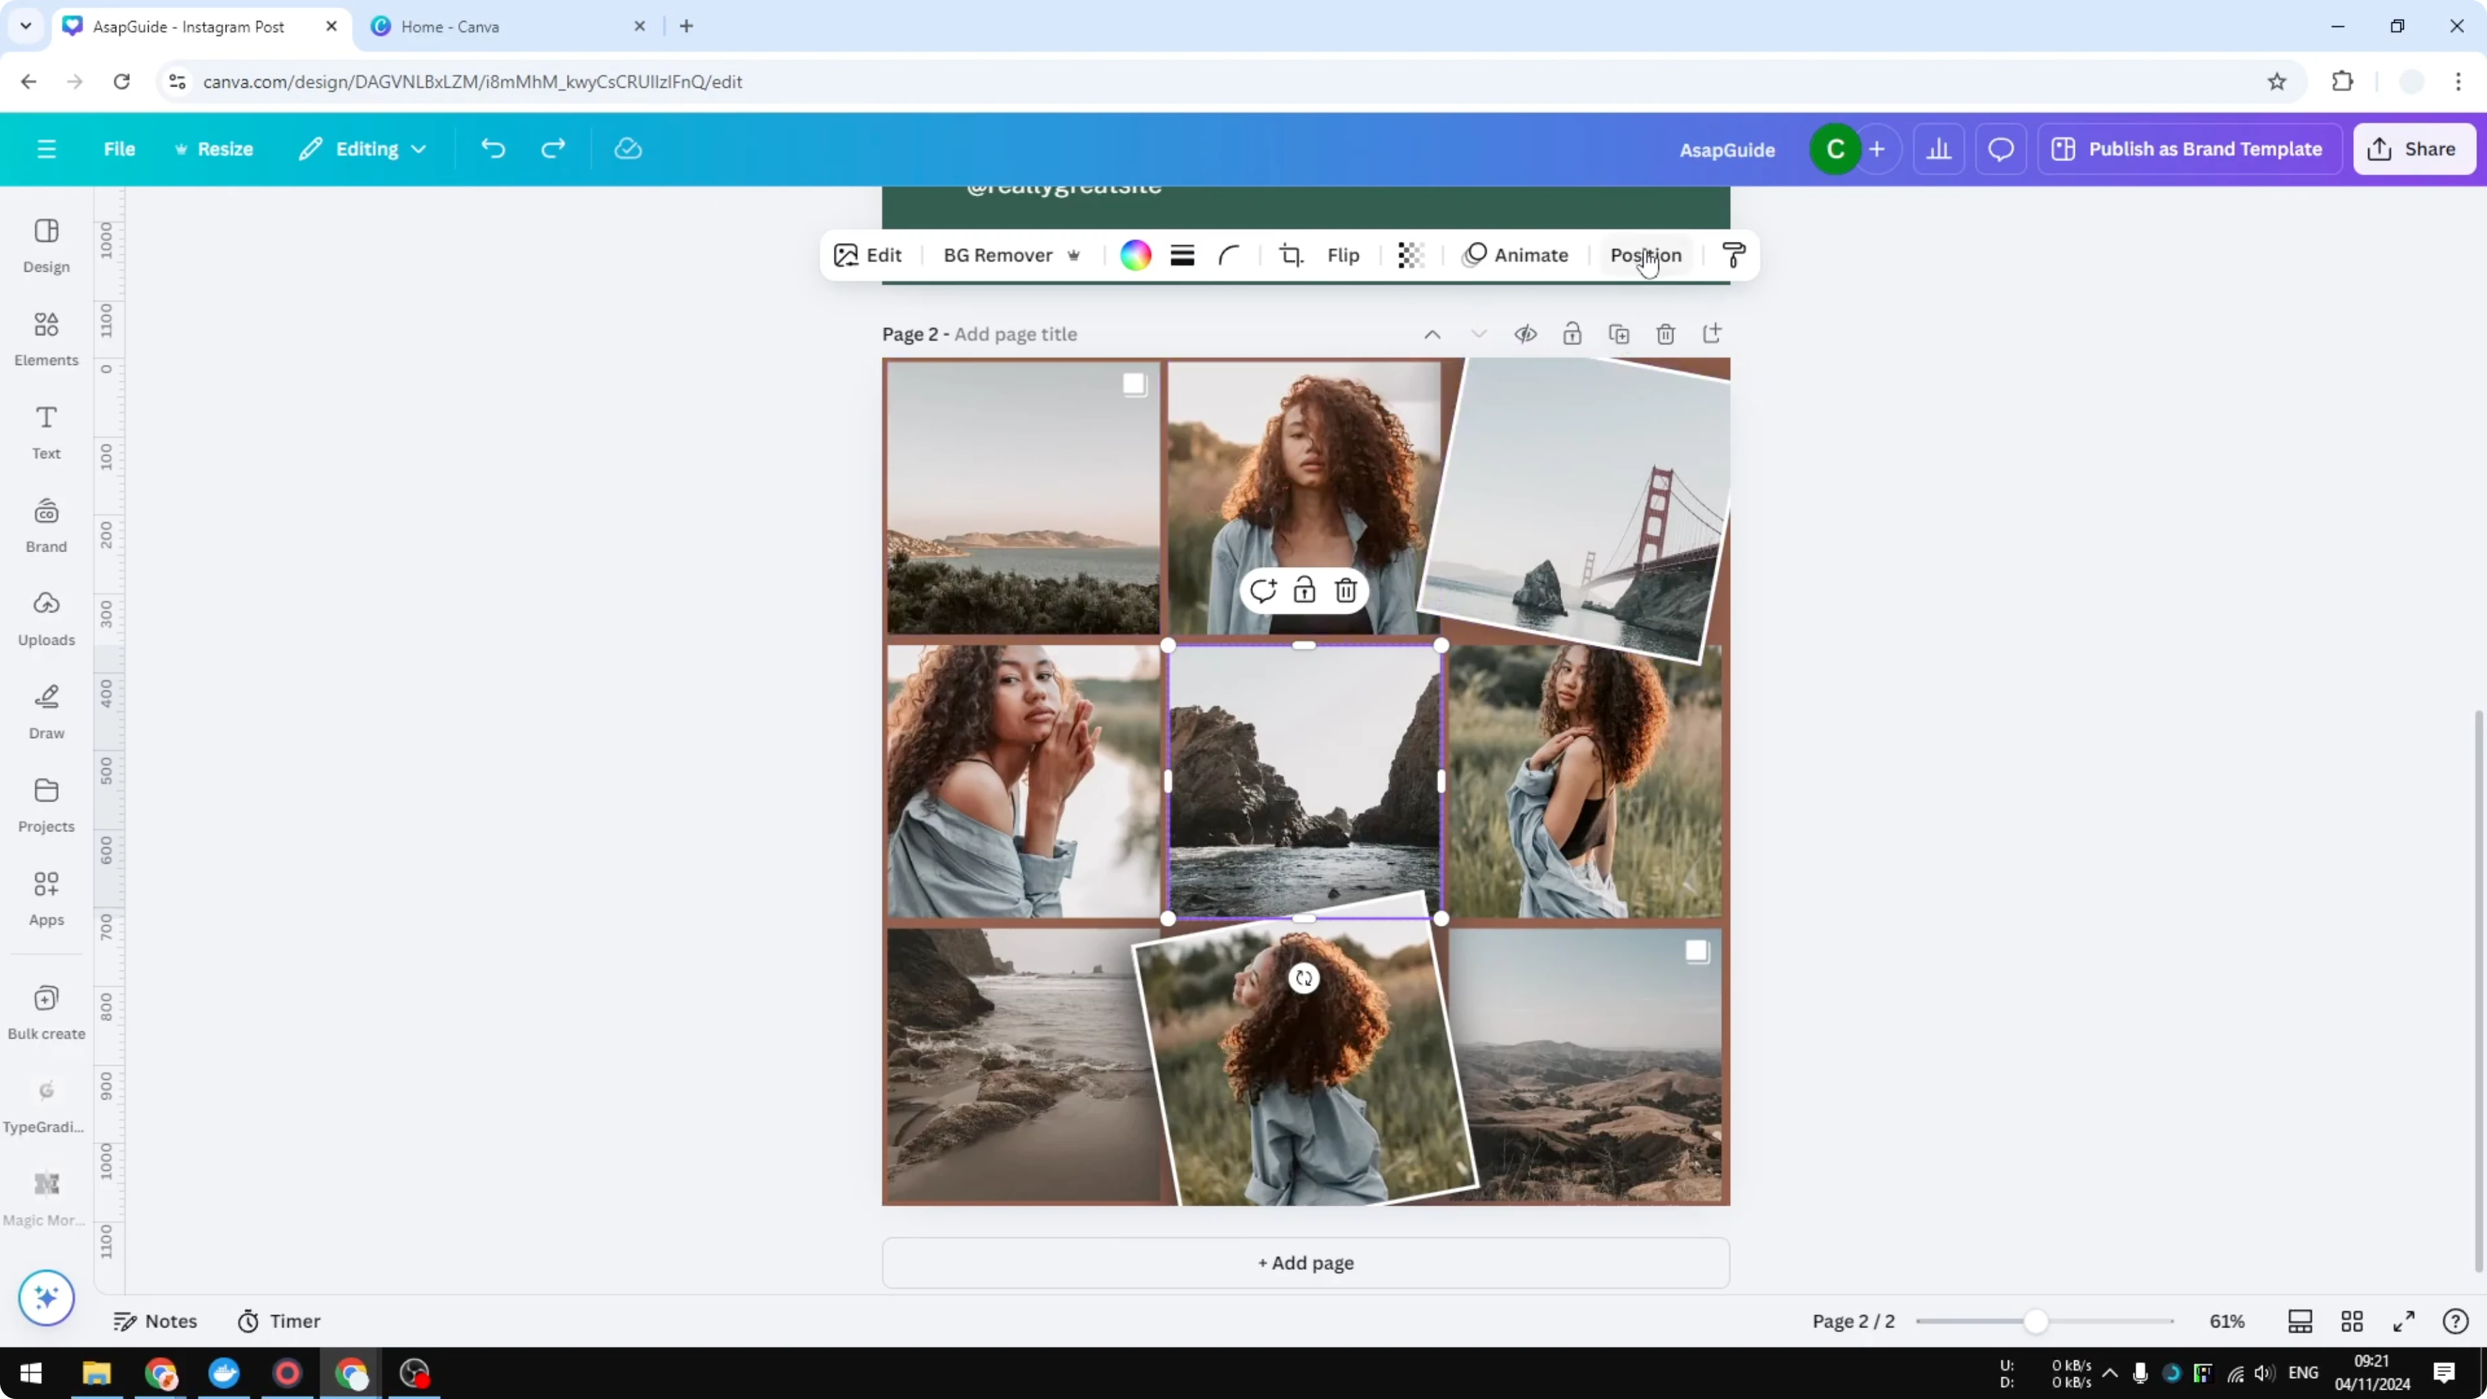Open the color wheel in the toolbar
This screenshot has width=2487, height=1399.
point(1135,255)
